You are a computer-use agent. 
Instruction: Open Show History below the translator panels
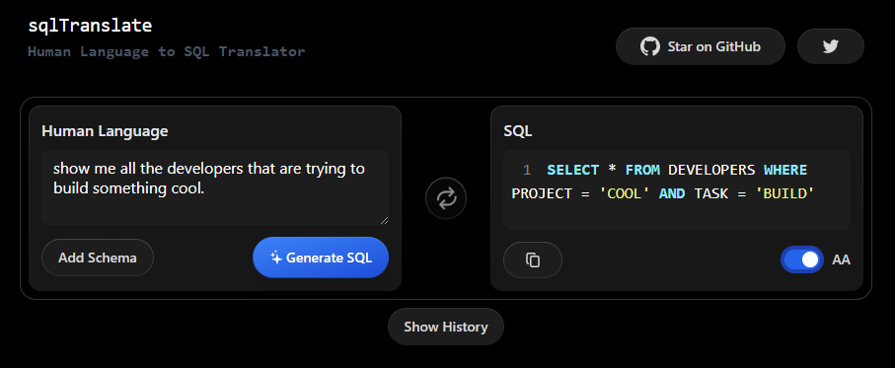coord(446,327)
